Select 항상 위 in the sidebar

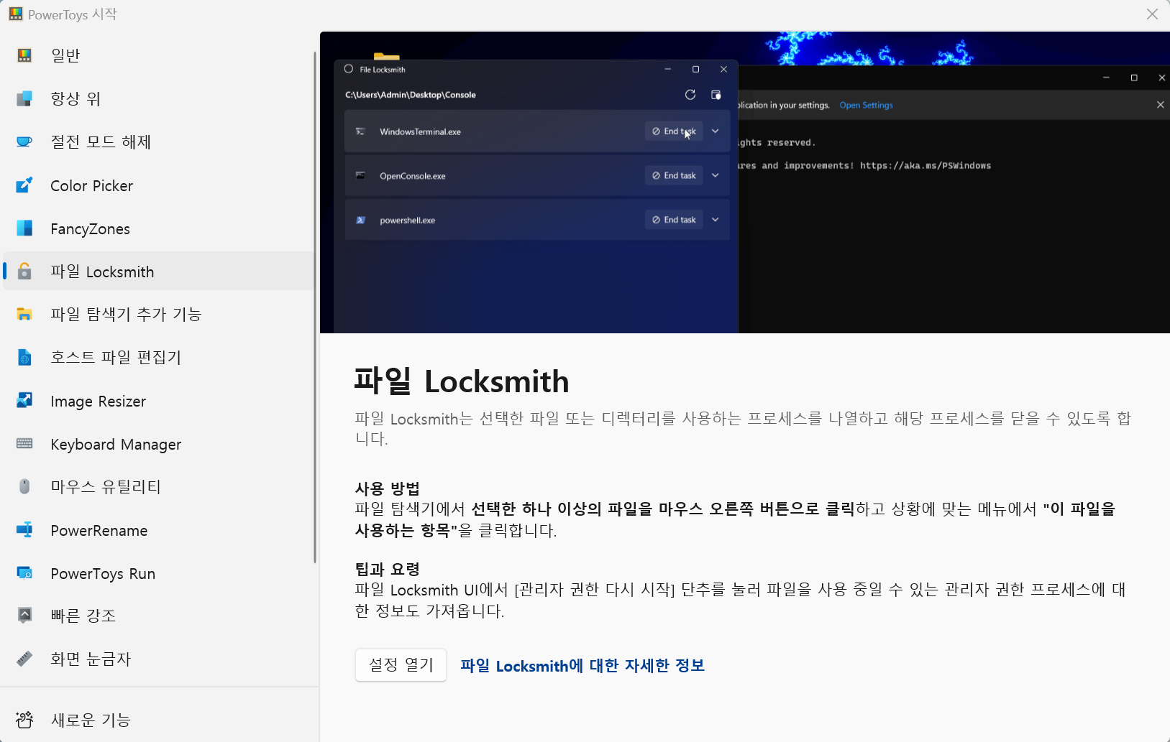(x=159, y=98)
